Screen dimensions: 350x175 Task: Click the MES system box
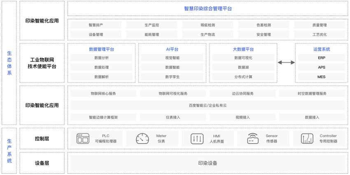(x=322, y=77)
